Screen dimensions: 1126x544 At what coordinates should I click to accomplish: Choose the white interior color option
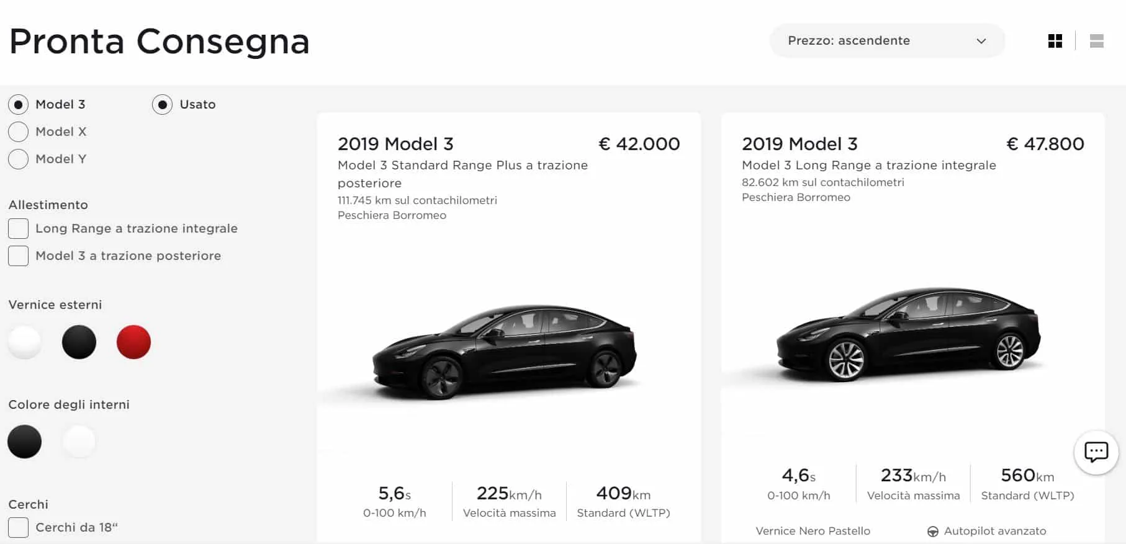tap(79, 442)
